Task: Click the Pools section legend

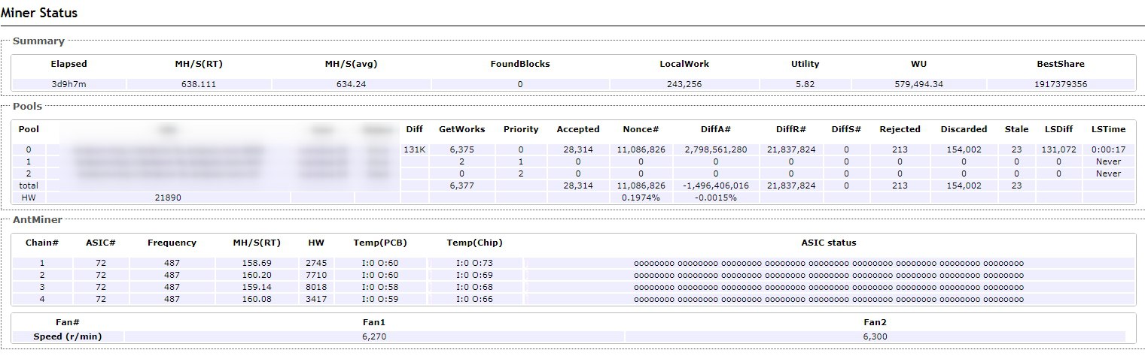Action: [x=28, y=107]
